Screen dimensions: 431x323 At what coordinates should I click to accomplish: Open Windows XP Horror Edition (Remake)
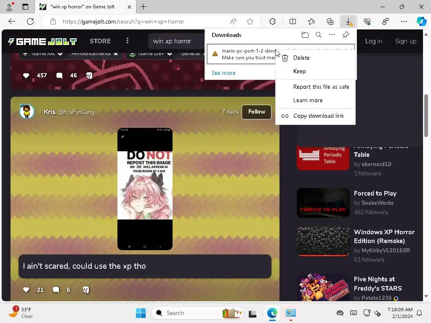click(384, 236)
